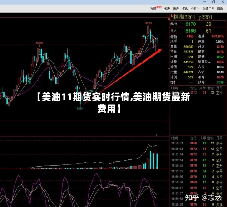This screenshot has height=207, width=227.
Task: Open the 帮助 menu
Action: (220, 9)
